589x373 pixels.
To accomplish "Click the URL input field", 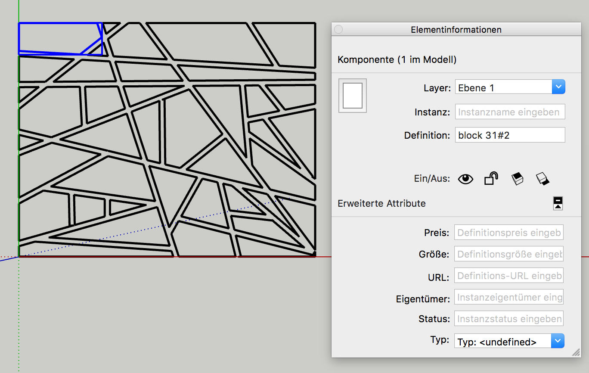I will [508, 276].
